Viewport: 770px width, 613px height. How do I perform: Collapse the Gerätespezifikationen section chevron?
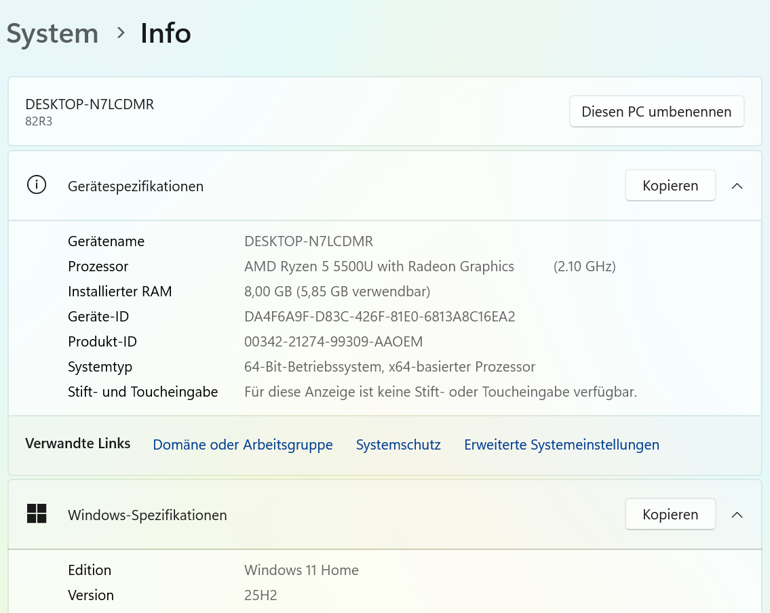click(737, 186)
